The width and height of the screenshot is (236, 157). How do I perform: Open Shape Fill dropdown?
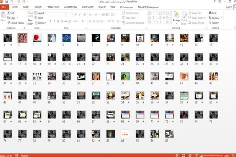point(195,13)
